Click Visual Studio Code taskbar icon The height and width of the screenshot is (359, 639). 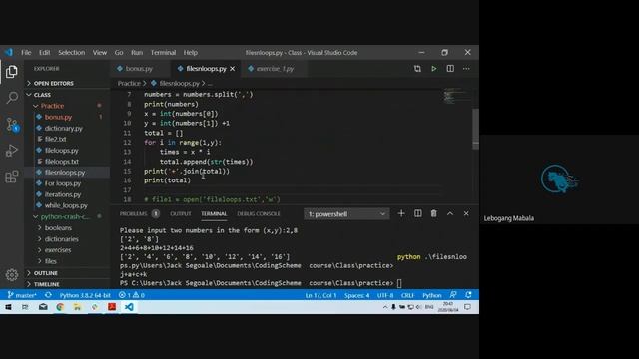[x=129, y=307]
